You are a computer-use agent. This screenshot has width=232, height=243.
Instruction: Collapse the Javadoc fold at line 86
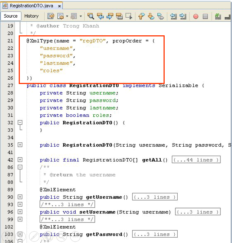tap(20, 167)
